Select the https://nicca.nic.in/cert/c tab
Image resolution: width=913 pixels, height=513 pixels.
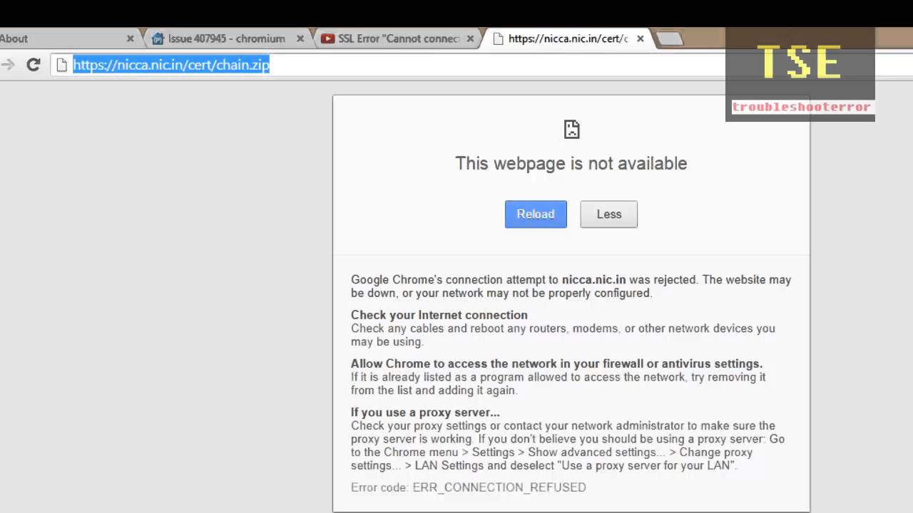click(568, 38)
